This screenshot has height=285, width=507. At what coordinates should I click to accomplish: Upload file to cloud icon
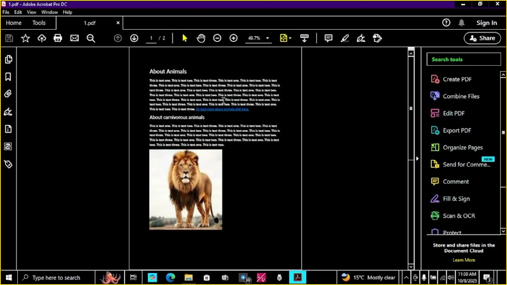point(42,38)
